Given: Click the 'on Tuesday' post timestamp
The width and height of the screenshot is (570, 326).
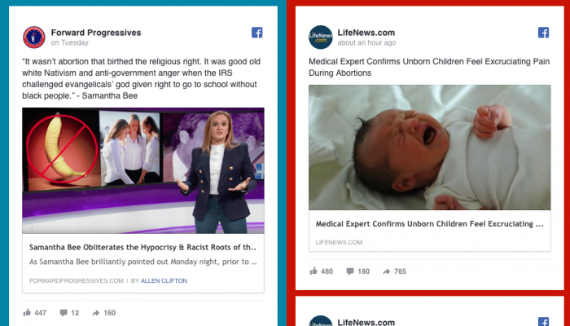Looking at the screenshot, I should pos(69,42).
